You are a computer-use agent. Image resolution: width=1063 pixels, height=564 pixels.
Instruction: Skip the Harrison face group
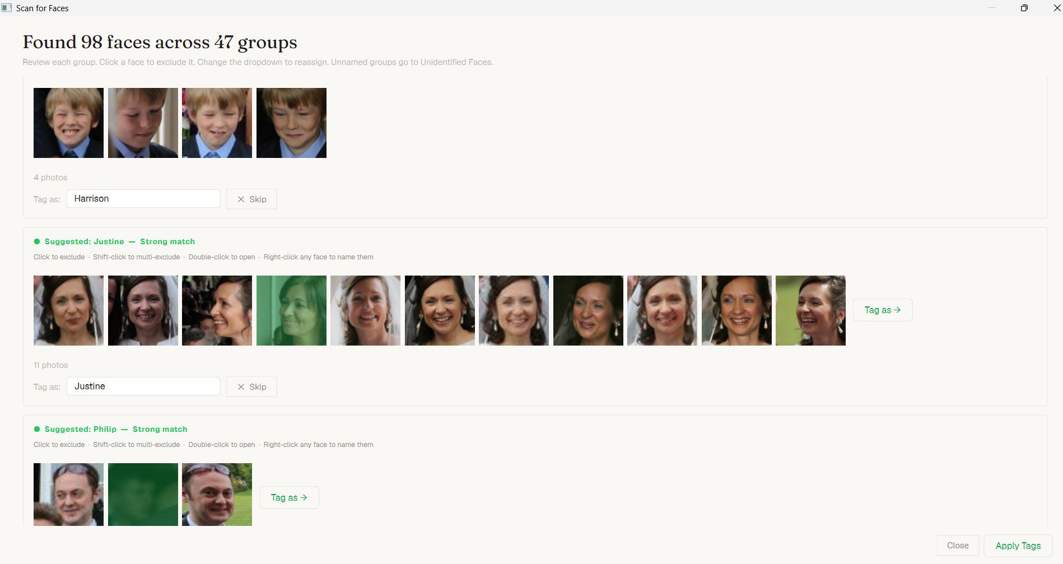(251, 199)
